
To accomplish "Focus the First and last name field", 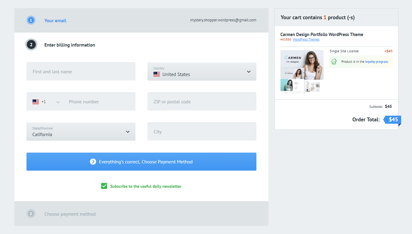I will click(81, 71).
